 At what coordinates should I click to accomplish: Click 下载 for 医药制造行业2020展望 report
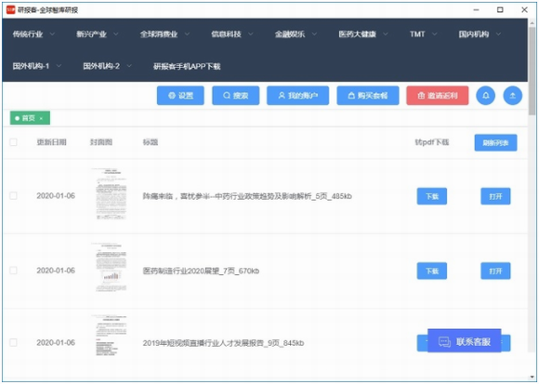[432, 271]
